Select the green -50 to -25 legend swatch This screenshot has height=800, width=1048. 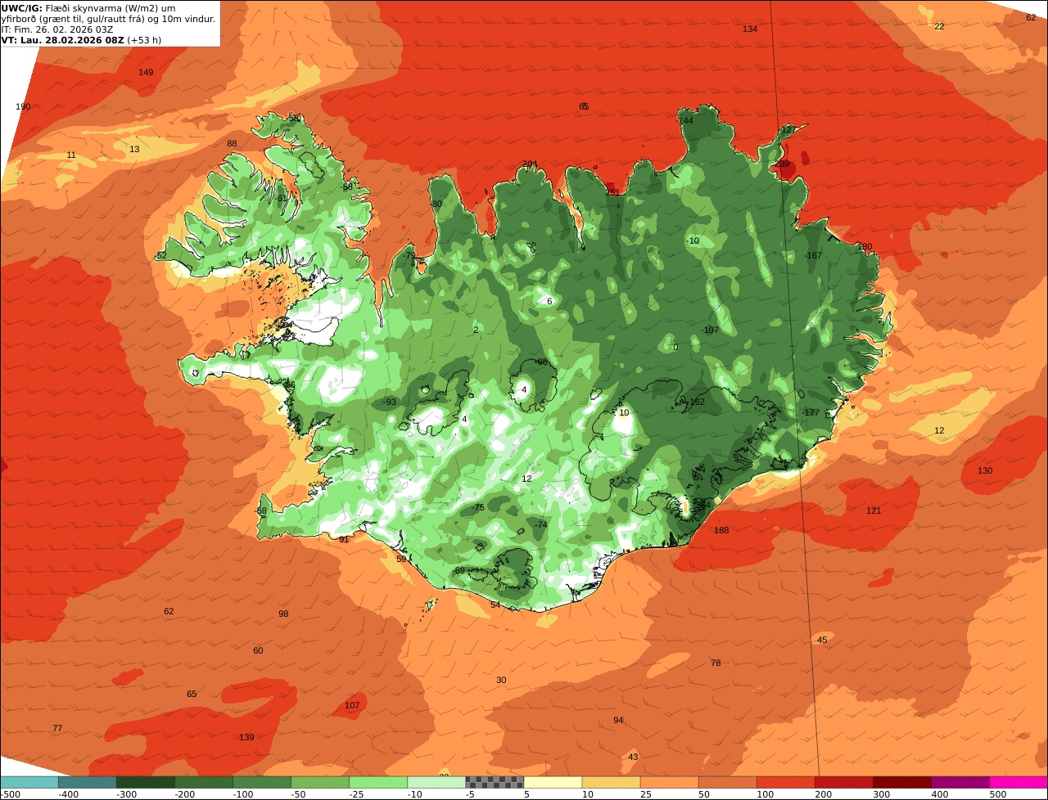[320, 782]
